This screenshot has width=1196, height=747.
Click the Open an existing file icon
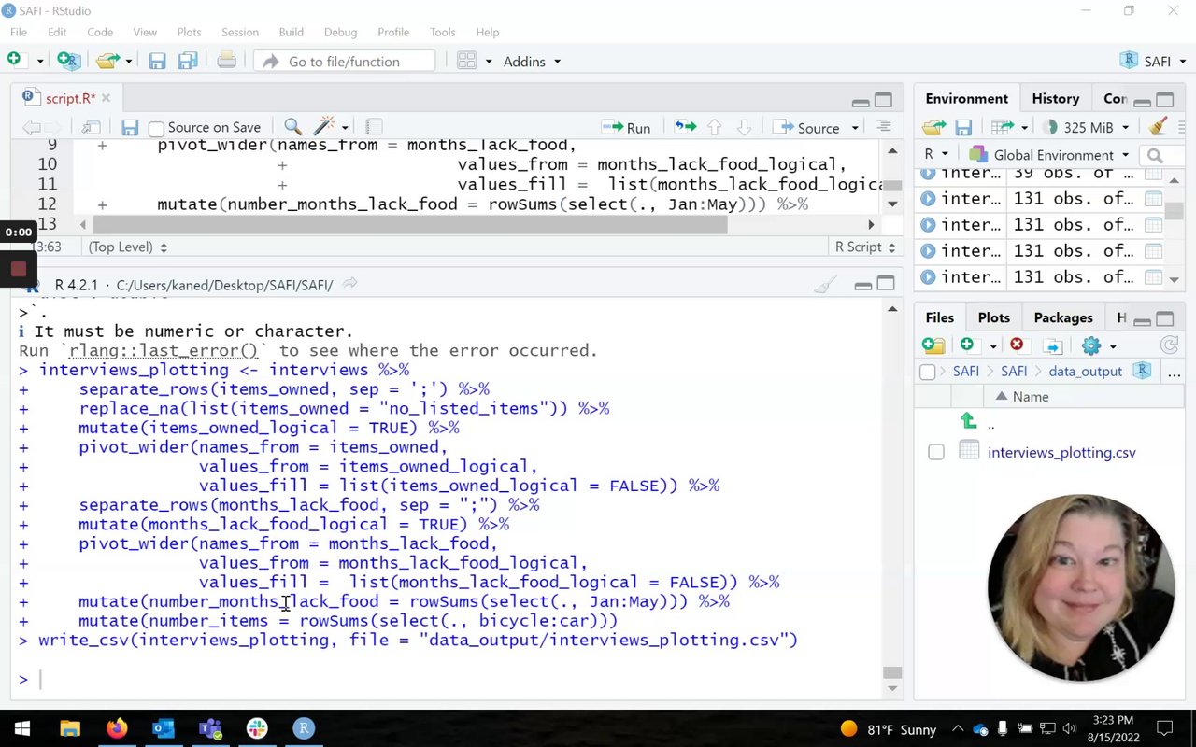[108, 61]
